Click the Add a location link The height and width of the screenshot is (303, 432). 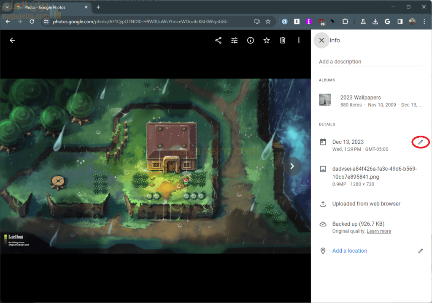tap(350, 251)
